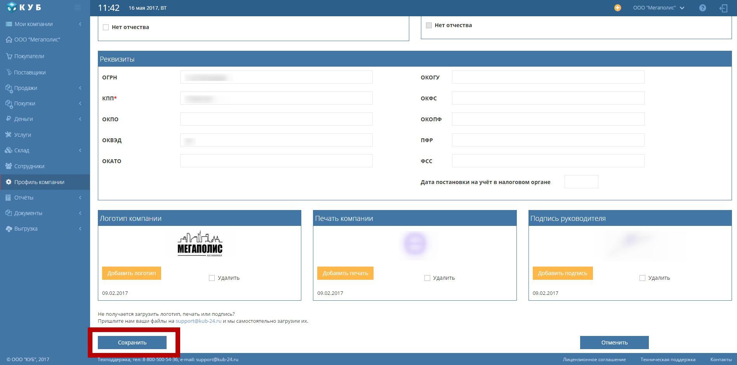Open ООО "Мегаполис" company dropdown in header
Image resolution: width=737 pixels, height=365 pixels.
(659, 8)
